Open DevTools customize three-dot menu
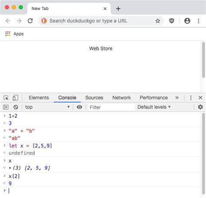 [191, 98]
